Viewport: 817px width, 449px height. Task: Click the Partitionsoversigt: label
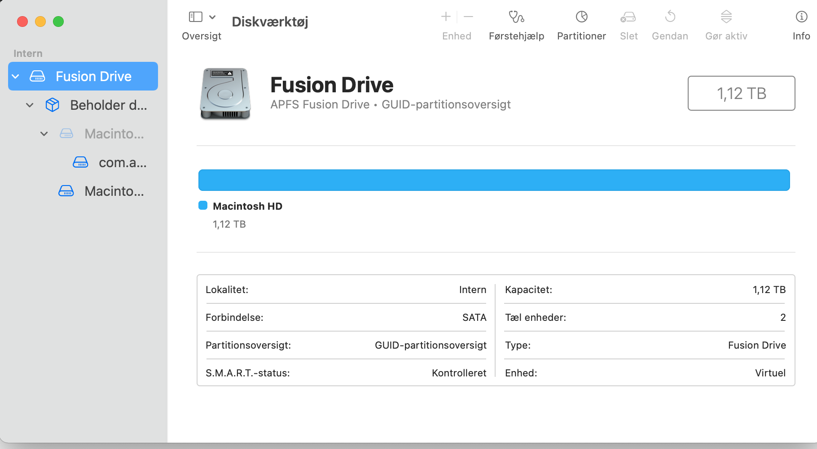(x=248, y=345)
